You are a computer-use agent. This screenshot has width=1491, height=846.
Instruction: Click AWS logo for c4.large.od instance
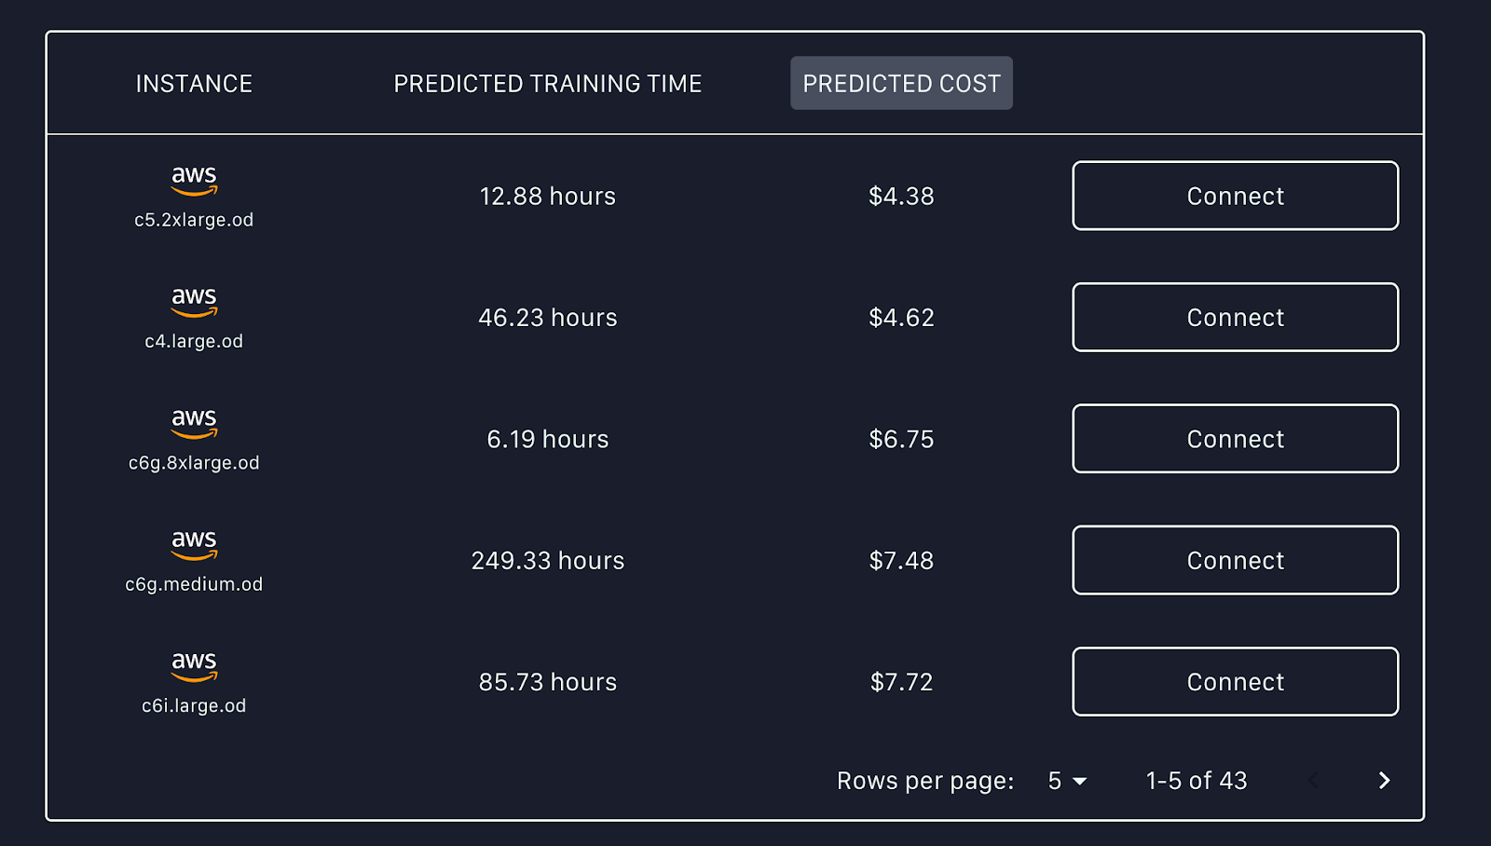194,301
